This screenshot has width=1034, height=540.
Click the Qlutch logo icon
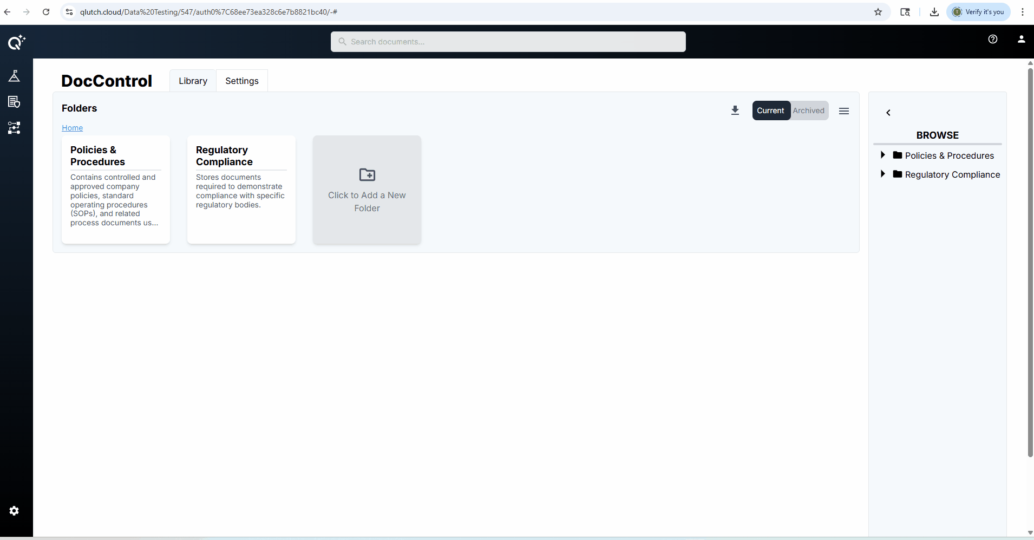(16, 42)
